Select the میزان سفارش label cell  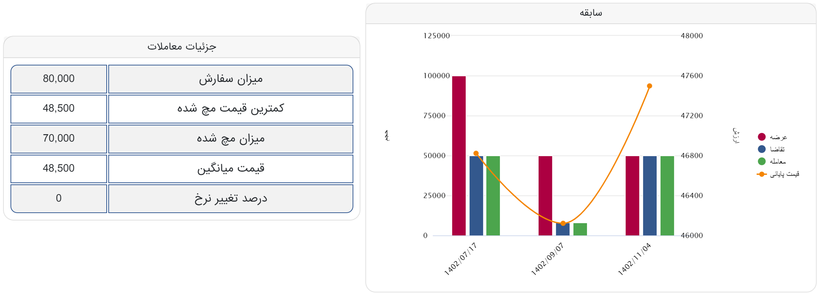(230, 79)
